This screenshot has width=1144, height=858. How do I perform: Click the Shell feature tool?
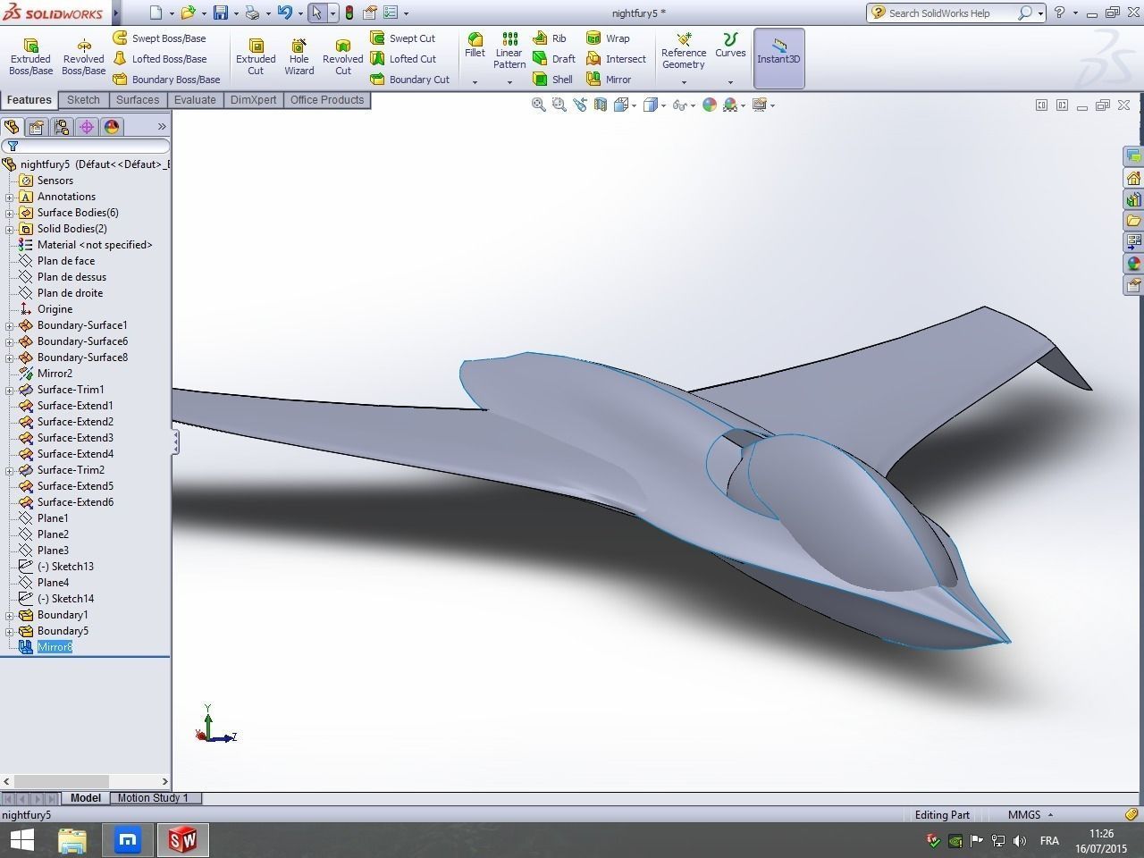[553, 80]
